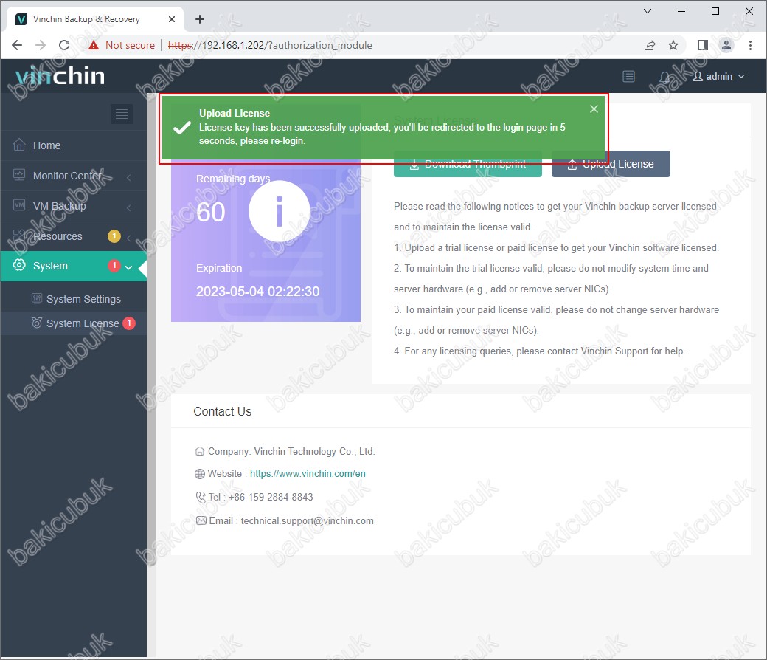Click the Home house icon

[x=19, y=145]
